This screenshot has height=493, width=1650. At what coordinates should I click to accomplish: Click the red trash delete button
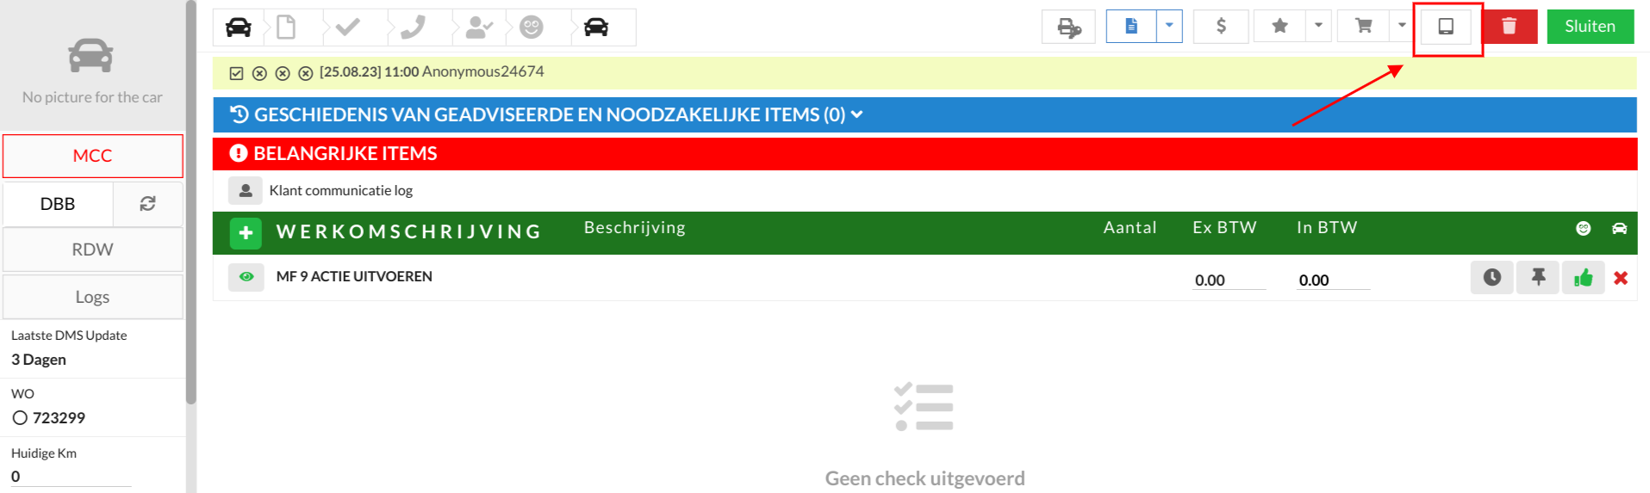(1509, 27)
